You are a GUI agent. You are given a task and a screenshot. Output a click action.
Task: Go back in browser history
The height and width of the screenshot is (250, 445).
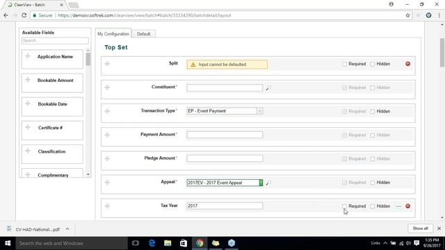6,15
